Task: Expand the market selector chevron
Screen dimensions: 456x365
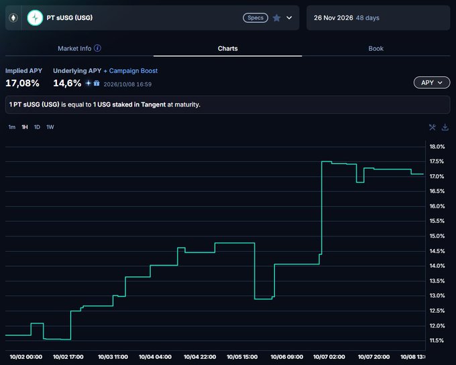Action: pos(289,17)
